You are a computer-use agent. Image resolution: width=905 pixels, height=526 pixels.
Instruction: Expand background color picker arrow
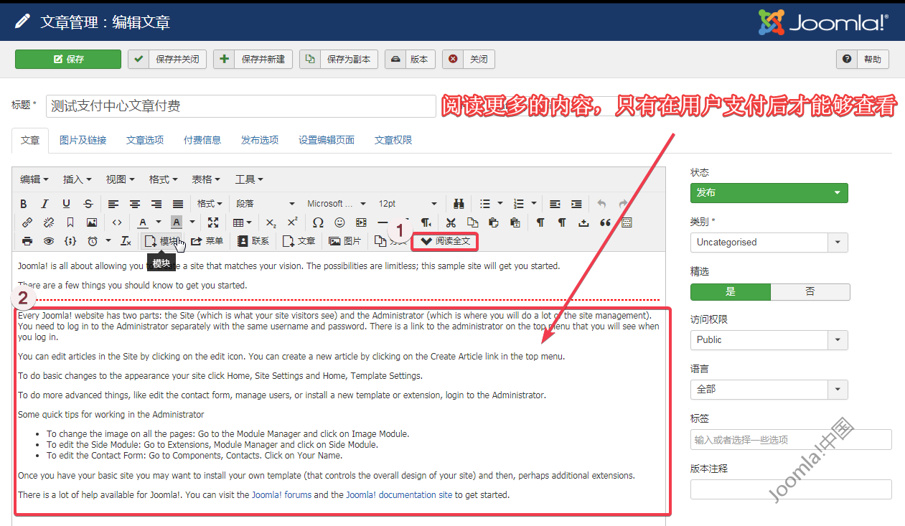[192, 222]
